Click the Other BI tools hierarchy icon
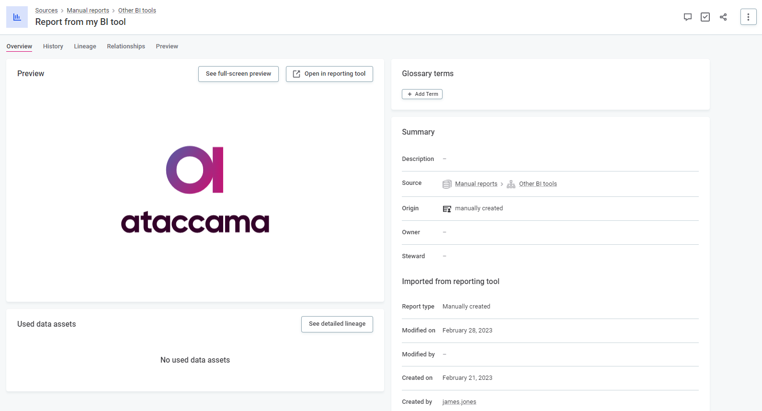This screenshot has width=762, height=411. point(511,184)
